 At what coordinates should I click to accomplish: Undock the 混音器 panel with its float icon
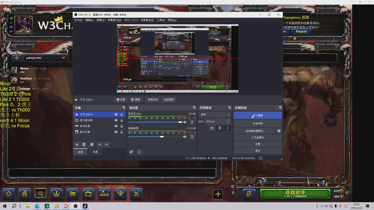[194, 108]
